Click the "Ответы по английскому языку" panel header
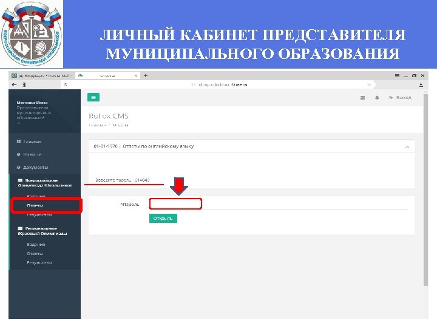 click(x=251, y=146)
